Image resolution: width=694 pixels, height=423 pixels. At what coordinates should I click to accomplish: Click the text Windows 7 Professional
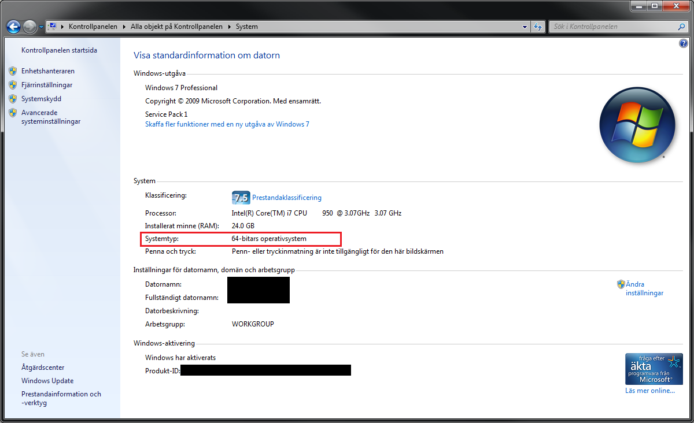point(181,88)
